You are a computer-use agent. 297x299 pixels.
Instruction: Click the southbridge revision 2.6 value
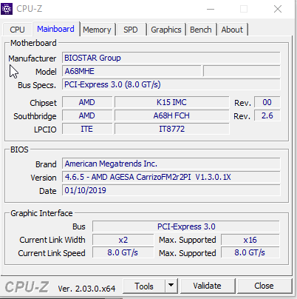pos(267,115)
